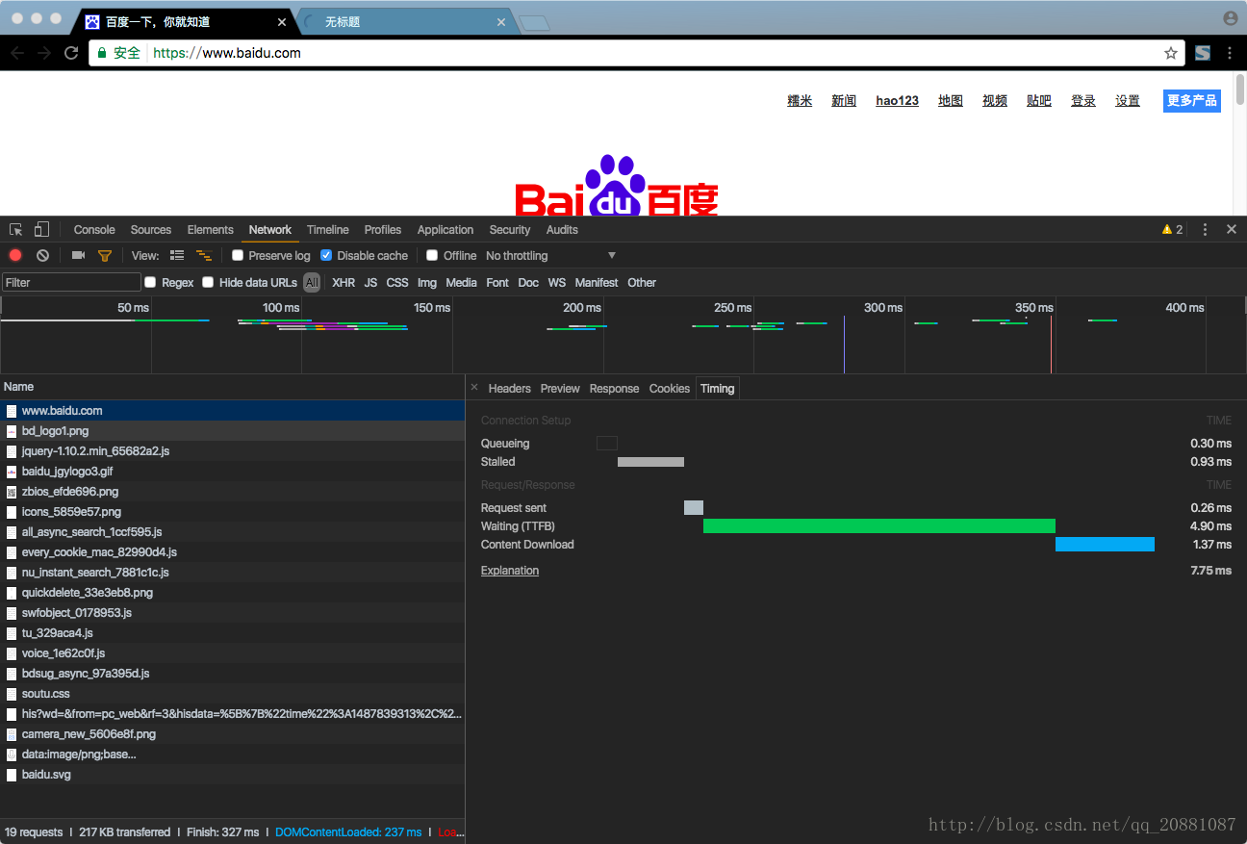Click 登录 link on Baidu page
1247x844 pixels.
pos(1083,100)
